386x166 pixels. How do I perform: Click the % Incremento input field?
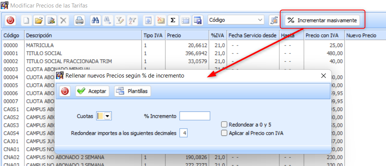tap(195, 116)
